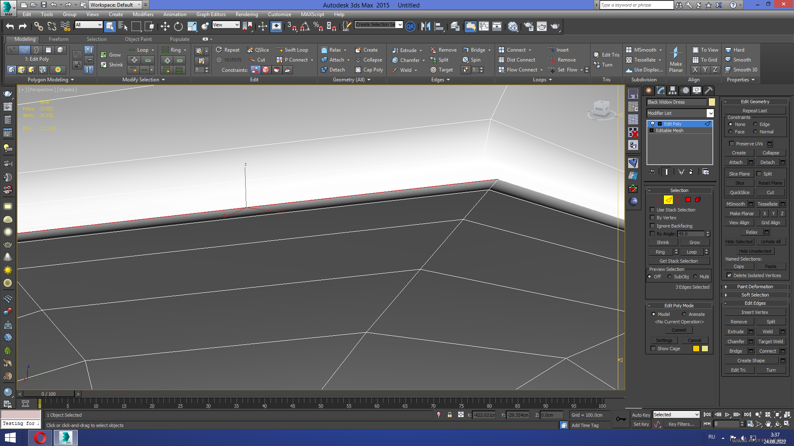This screenshot has height=446, width=794.
Task: Open the Utilities command panel tab
Action: (x=709, y=90)
